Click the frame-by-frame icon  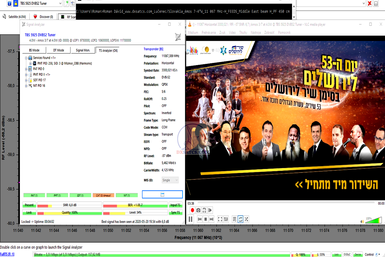click(x=210, y=210)
